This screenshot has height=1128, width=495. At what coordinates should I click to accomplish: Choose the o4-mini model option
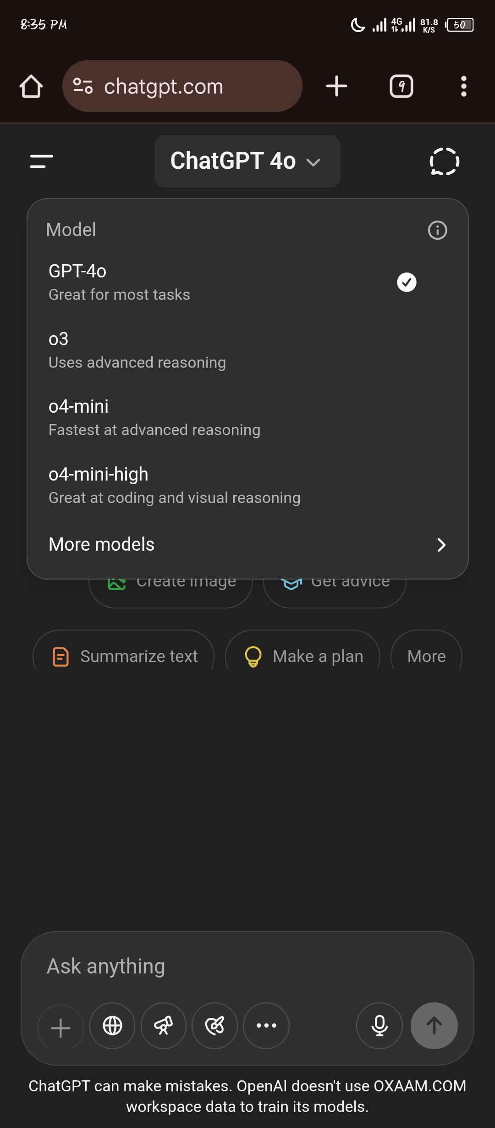click(x=154, y=417)
